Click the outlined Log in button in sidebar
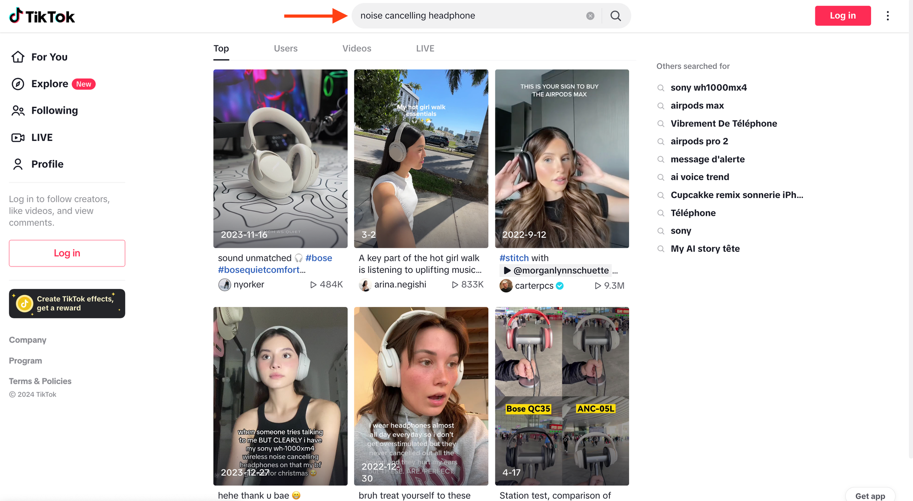Viewport: 913px width, 501px height. coord(67,253)
